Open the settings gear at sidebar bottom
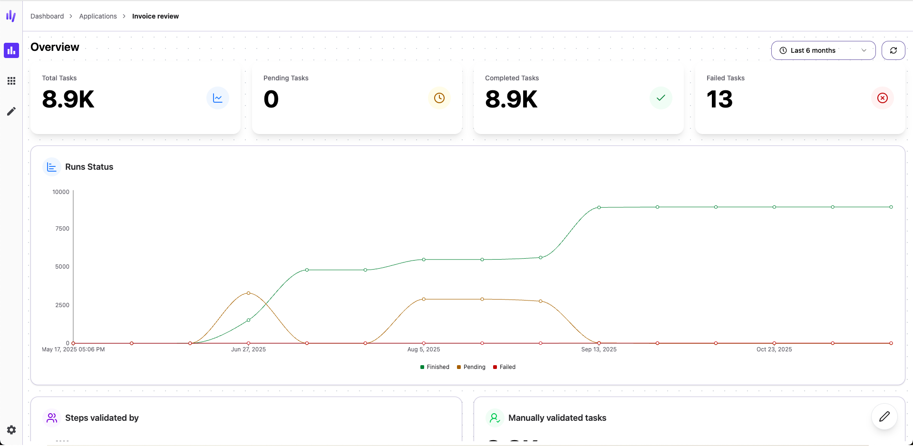913x446 pixels. [11, 430]
